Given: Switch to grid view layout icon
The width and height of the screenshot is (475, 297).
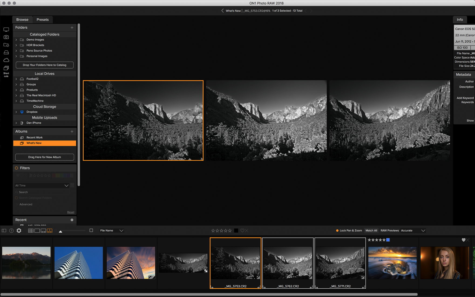Looking at the screenshot, I should pyautogui.click(x=31, y=231).
